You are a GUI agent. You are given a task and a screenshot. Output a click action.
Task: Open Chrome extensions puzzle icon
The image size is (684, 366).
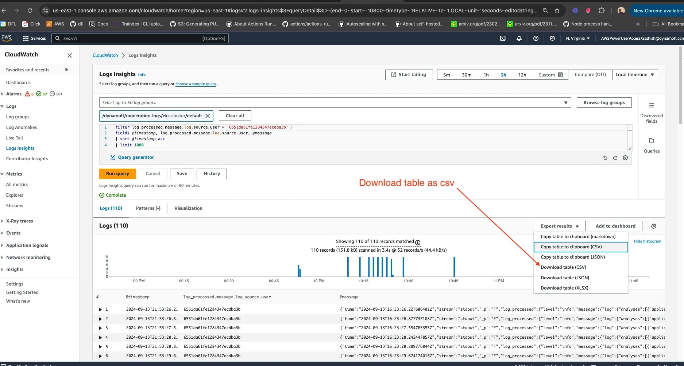[x=602, y=11]
